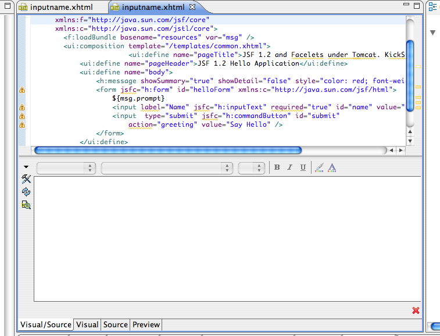Click "http://java.sun.com/jstl/core" namespace value
Image resolution: width=440 pixels, height=336 pixels.
(151, 29)
